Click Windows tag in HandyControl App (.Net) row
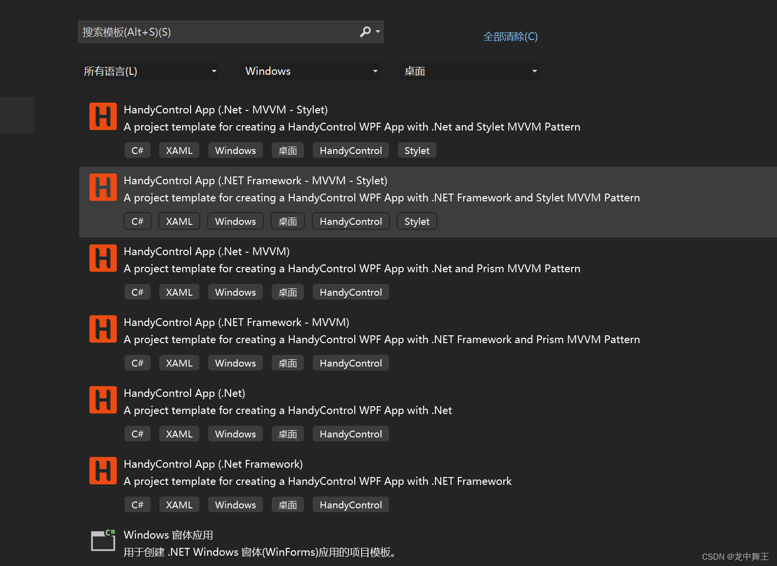The height and width of the screenshot is (566, 777). click(236, 434)
